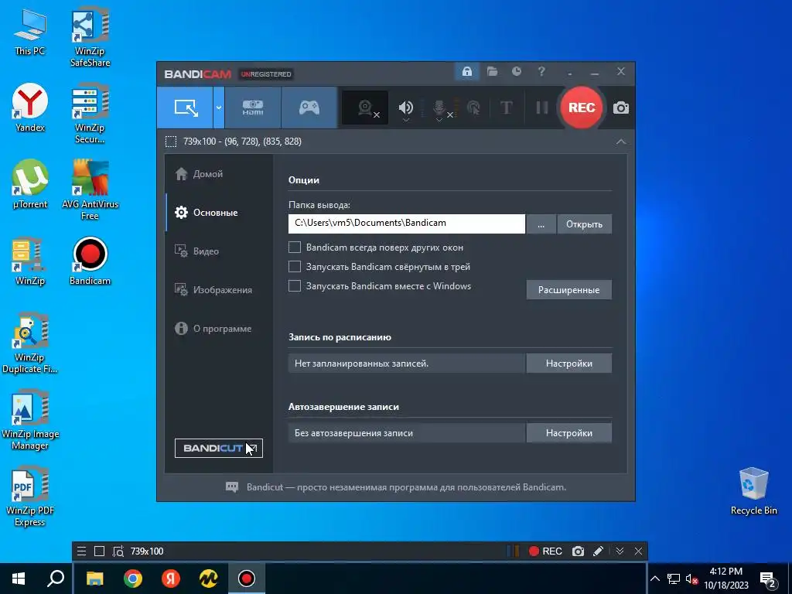This screenshot has height=594, width=792.
Task: Take a screenshot with the camera icon
Action: [621, 108]
